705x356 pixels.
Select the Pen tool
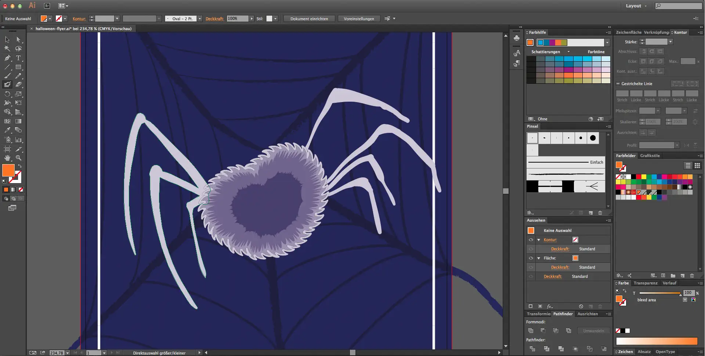(x=7, y=58)
